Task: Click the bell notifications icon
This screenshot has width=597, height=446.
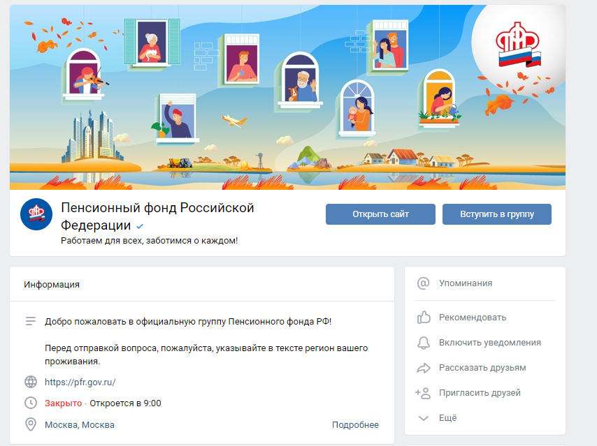Action: (x=424, y=343)
